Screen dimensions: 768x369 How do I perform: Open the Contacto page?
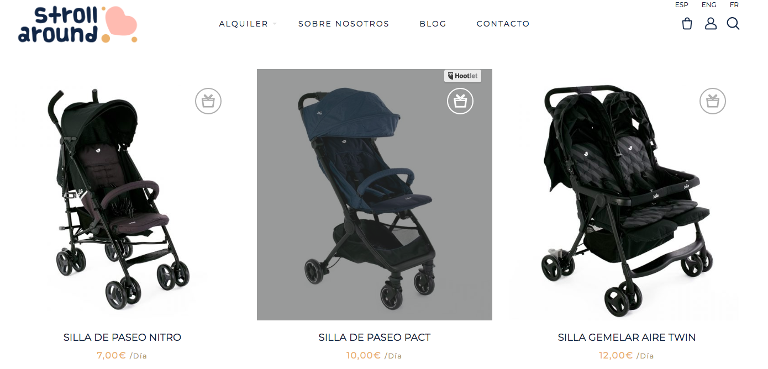point(503,24)
